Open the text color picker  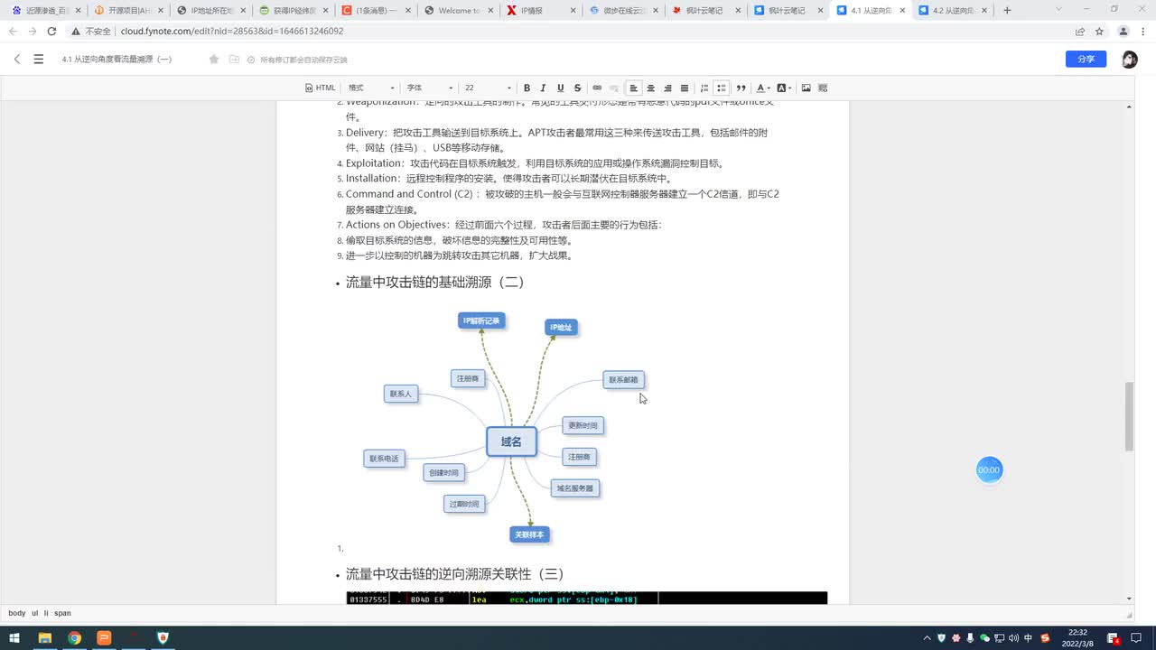[x=762, y=88]
